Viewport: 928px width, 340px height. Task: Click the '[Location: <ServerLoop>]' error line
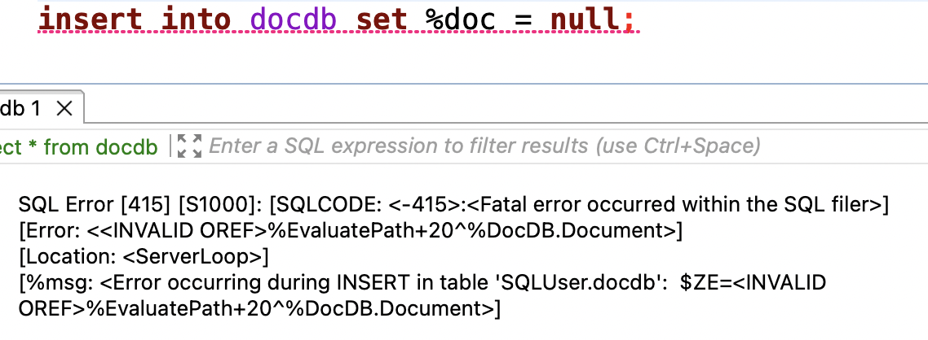[143, 257]
